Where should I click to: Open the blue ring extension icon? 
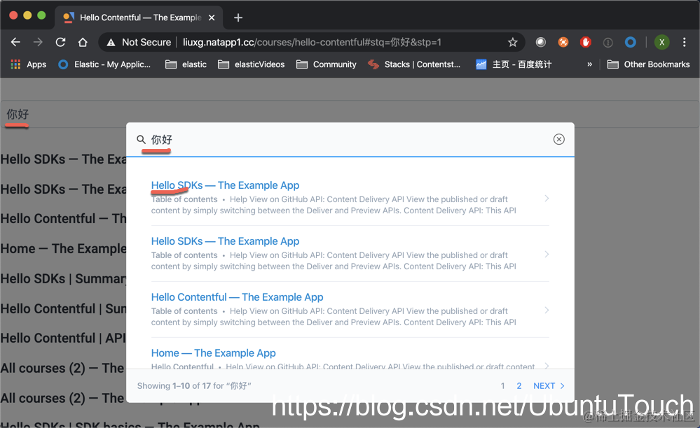click(x=630, y=42)
